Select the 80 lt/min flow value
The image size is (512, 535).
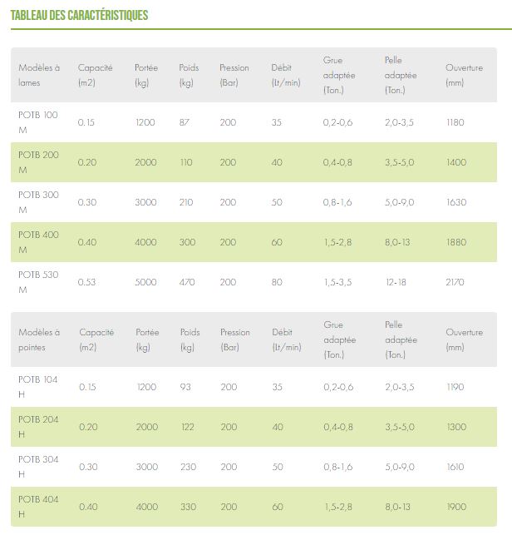point(277,282)
